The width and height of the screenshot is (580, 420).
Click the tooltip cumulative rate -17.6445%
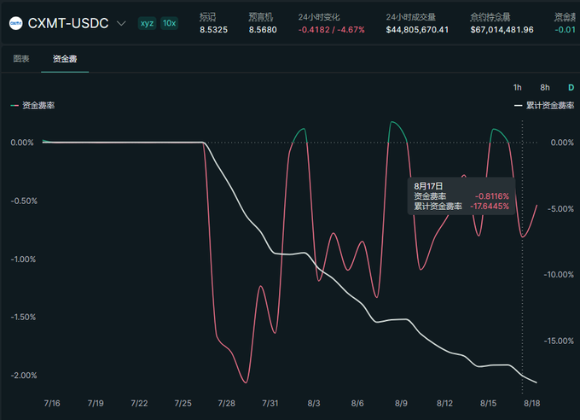(x=490, y=207)
